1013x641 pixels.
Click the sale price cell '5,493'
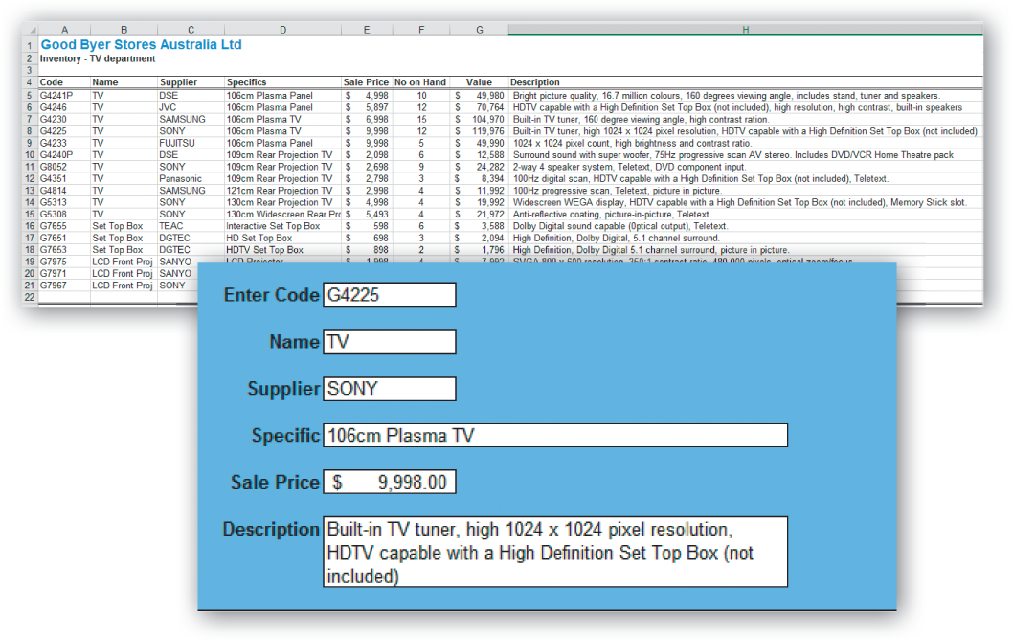click(367, 214)
